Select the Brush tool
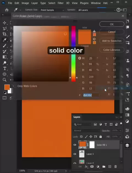Viewport: 132px width, 173px height. pyautogui.click(x=4, y=46)
